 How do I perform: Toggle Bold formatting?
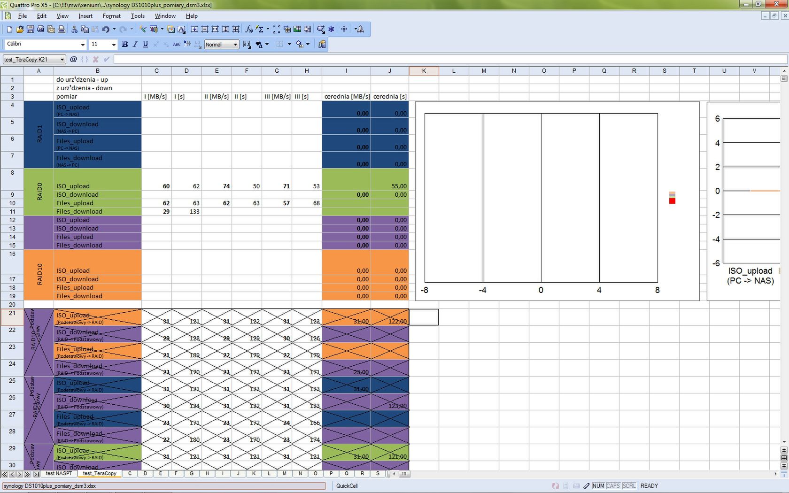tap(124, 44)
